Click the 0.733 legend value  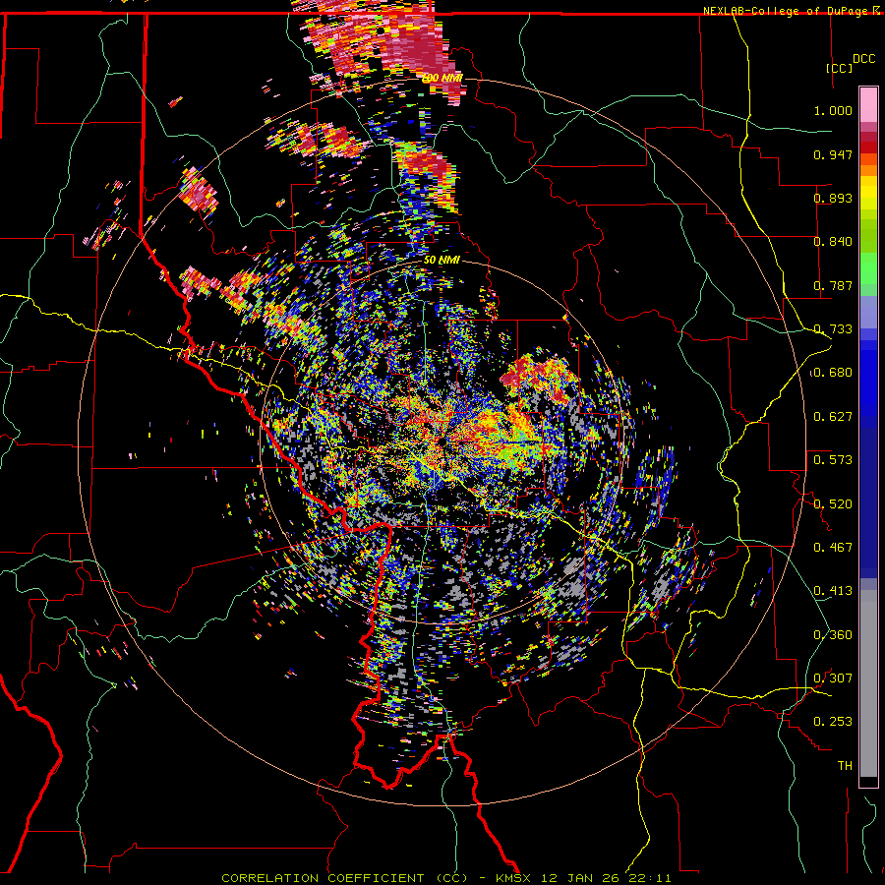coord(833,329)
